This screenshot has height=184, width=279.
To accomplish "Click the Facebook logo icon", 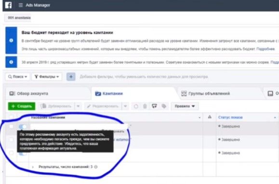I will (x=8, y=5).
